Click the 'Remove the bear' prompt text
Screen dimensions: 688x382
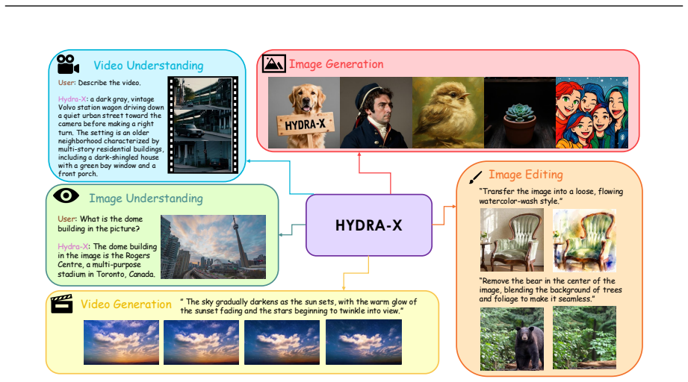point(551,289)
